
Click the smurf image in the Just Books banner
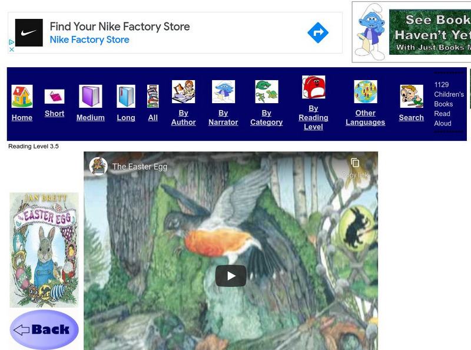tap(370, 32)
